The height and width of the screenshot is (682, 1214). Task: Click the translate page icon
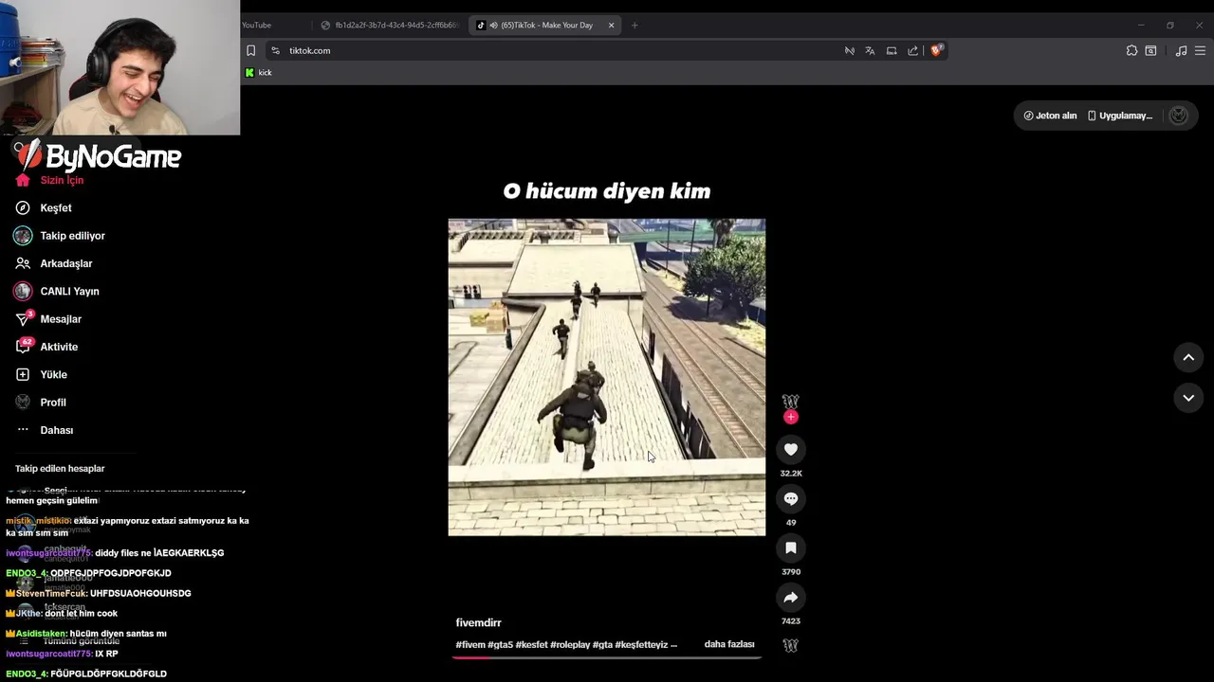point(870,50)
